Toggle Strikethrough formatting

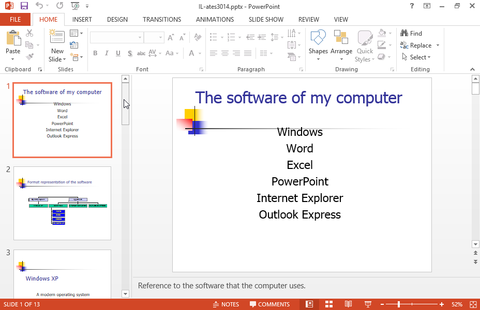141,53
